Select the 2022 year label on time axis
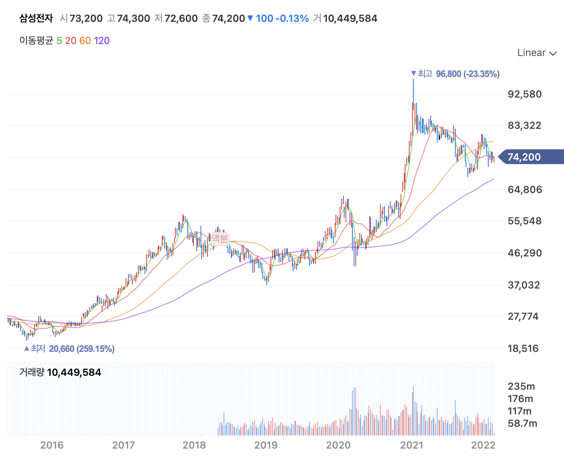564x470 pixels. [482, 445]
